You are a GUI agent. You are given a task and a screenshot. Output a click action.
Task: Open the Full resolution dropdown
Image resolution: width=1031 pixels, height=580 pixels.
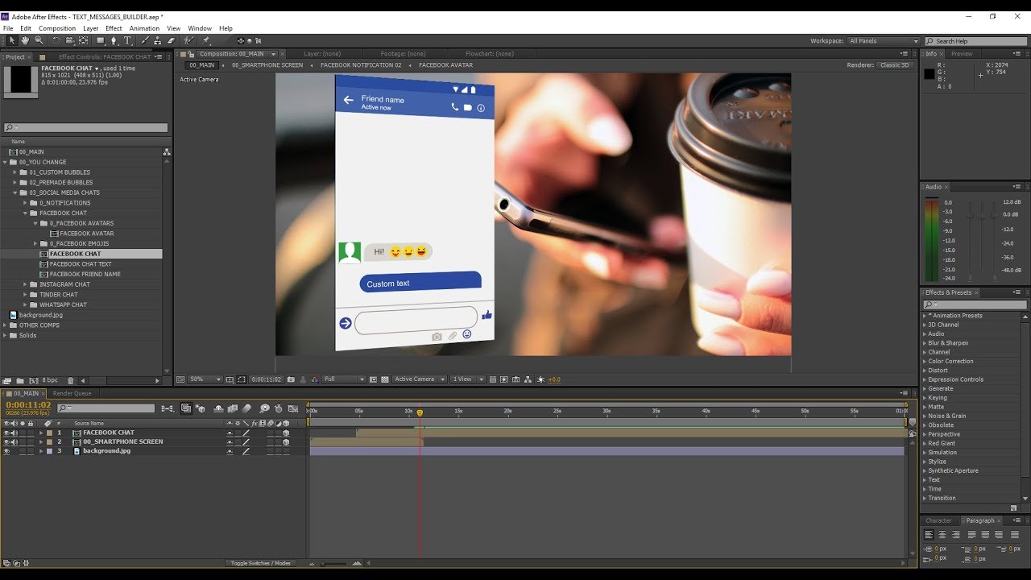[x=344, y=379]
